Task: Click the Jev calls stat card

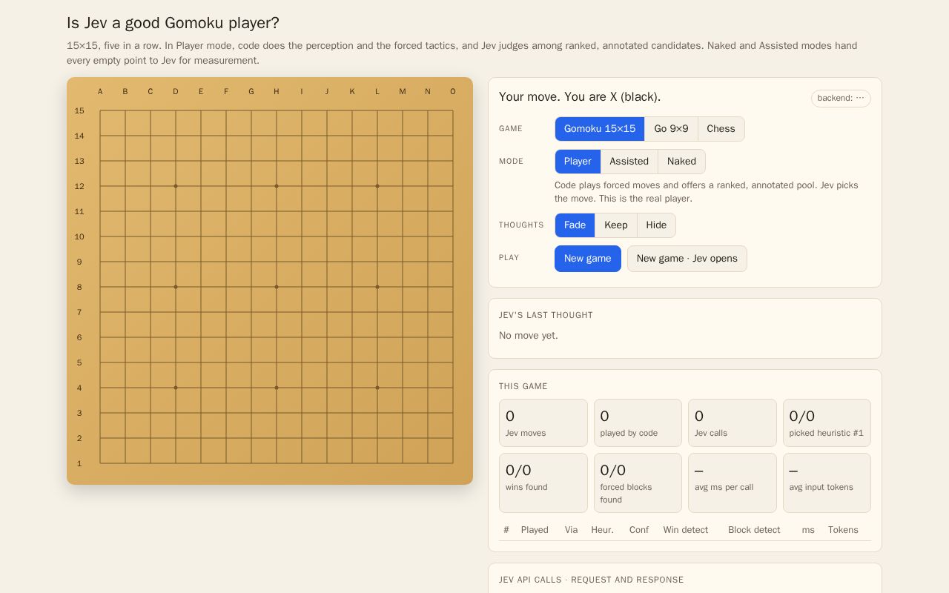Action: [733, 423]
